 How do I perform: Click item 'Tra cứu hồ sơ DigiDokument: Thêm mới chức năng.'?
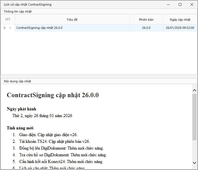[63, 155]
